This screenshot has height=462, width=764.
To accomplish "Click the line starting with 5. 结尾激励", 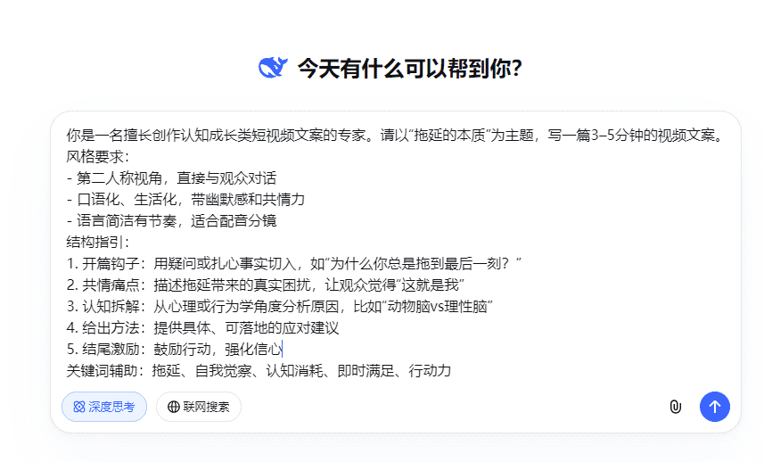I will click(174, 350).
